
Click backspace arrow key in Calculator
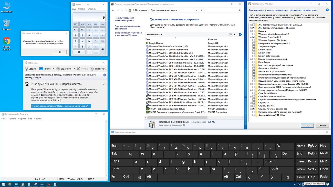click(76, 30)
